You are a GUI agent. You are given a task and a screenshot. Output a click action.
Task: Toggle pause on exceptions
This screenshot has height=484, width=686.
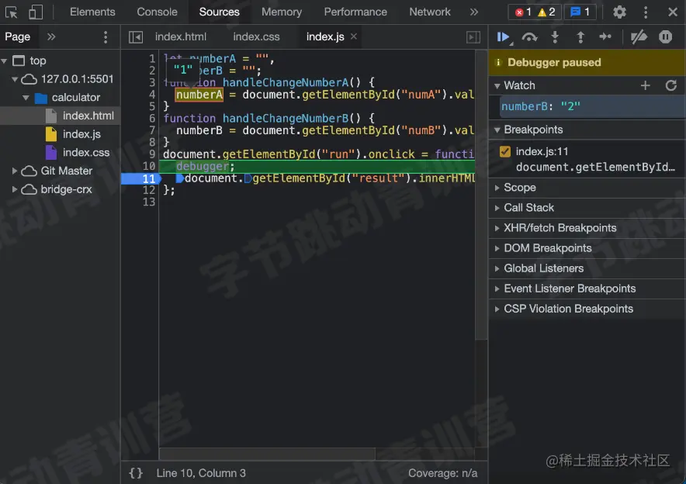(666, 37)
